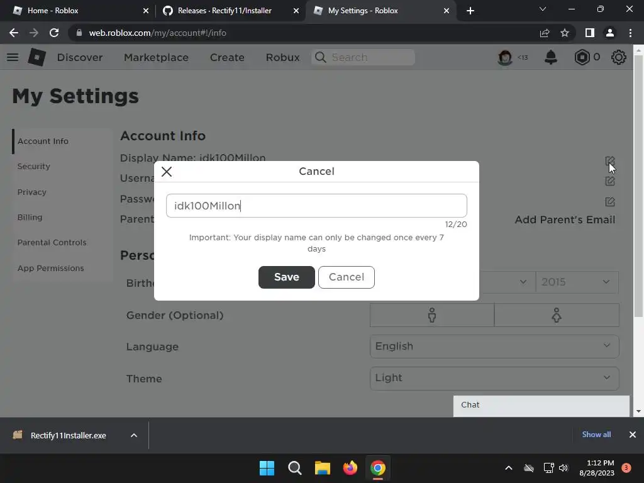Open Marketplace page
This screenshot has width=644, height=483.
pyautogui.click(x=156, y=57)
